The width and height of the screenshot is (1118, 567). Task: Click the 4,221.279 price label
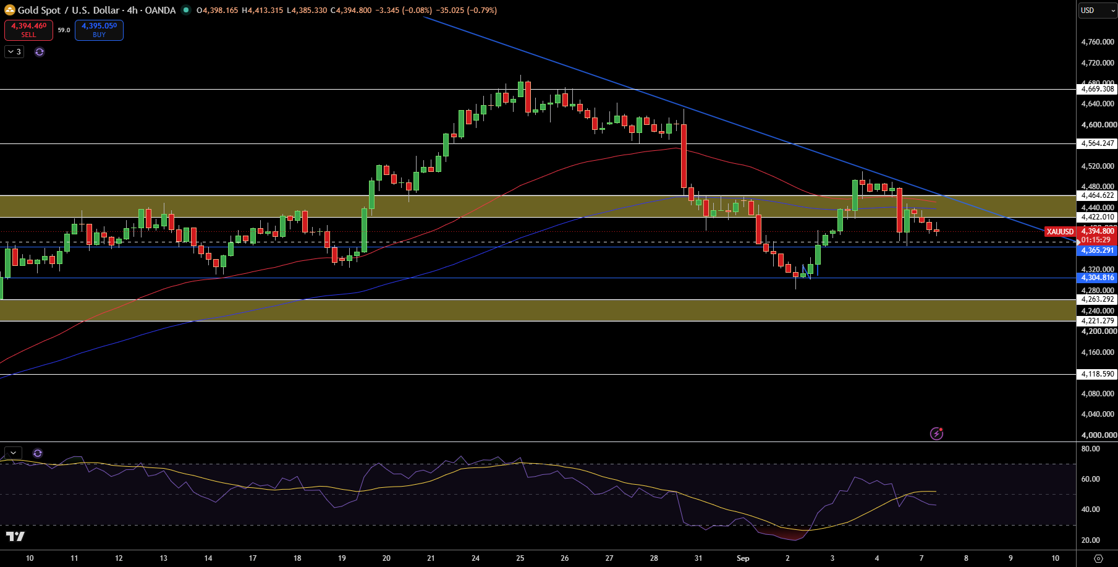coord(1098,321)
